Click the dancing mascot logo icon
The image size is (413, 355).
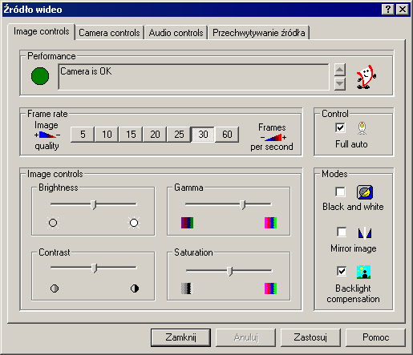click(366, 77)
